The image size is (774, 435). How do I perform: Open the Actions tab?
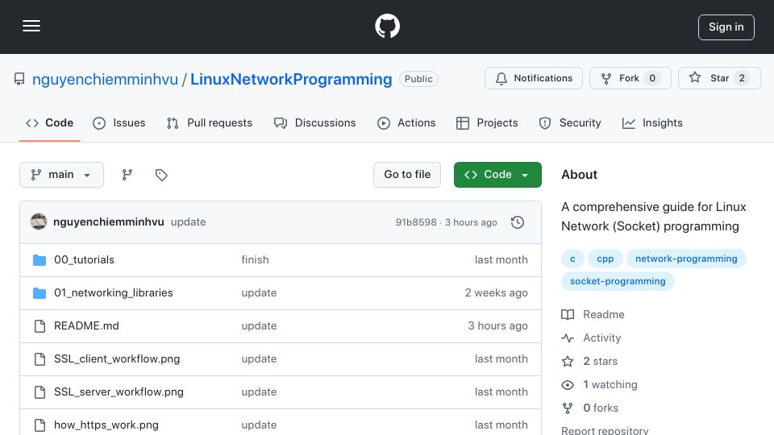tap(406, 123)
